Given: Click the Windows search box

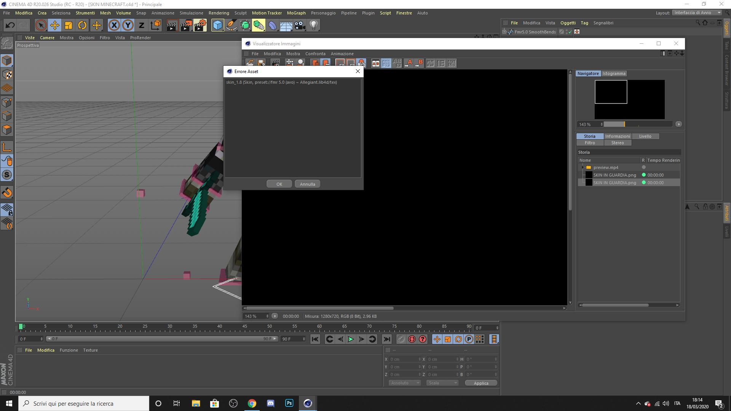Looking at the screenshot, I should pyautogui.click(x=84, y=403).
